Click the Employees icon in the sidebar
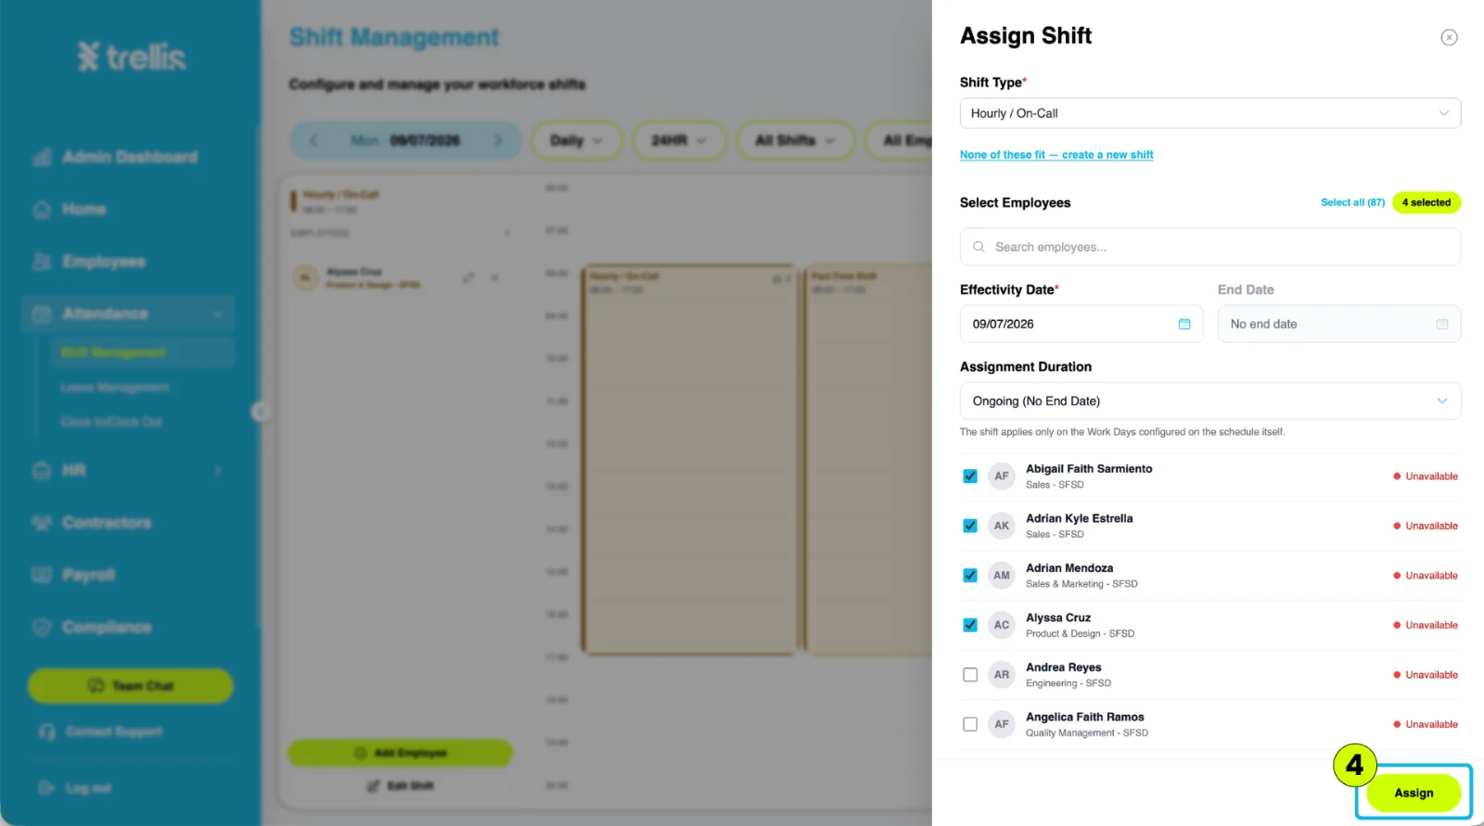The height and width of the screenshot is (826, 1484). [42, 261]
